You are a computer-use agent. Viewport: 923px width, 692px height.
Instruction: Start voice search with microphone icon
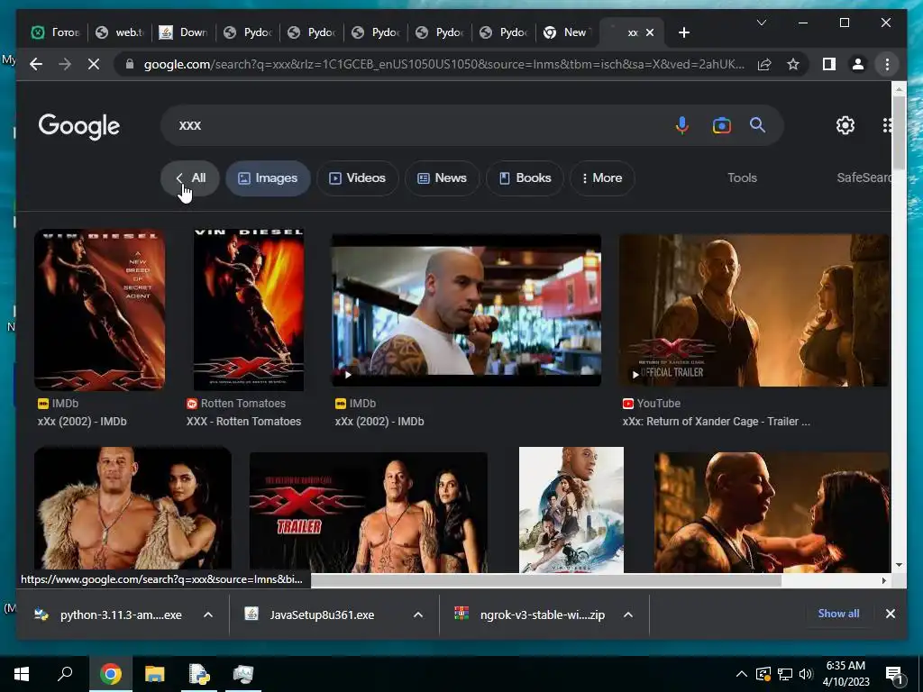(682, 125)
